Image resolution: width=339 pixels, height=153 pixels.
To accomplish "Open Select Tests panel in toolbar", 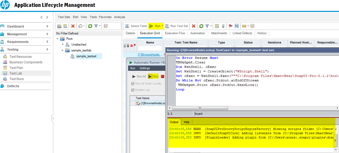I will point(136,26).
